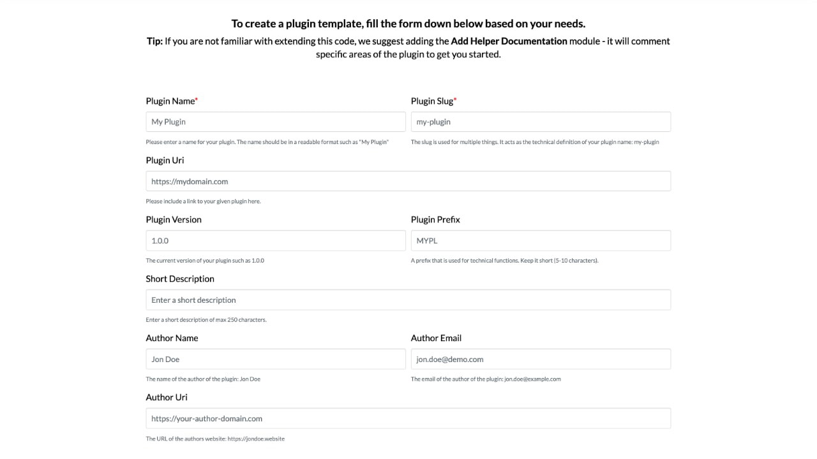Focus the Plugin Prefix field with MYPL placeholder
This screenshot has width=817, height=459.
pos(541,240)
